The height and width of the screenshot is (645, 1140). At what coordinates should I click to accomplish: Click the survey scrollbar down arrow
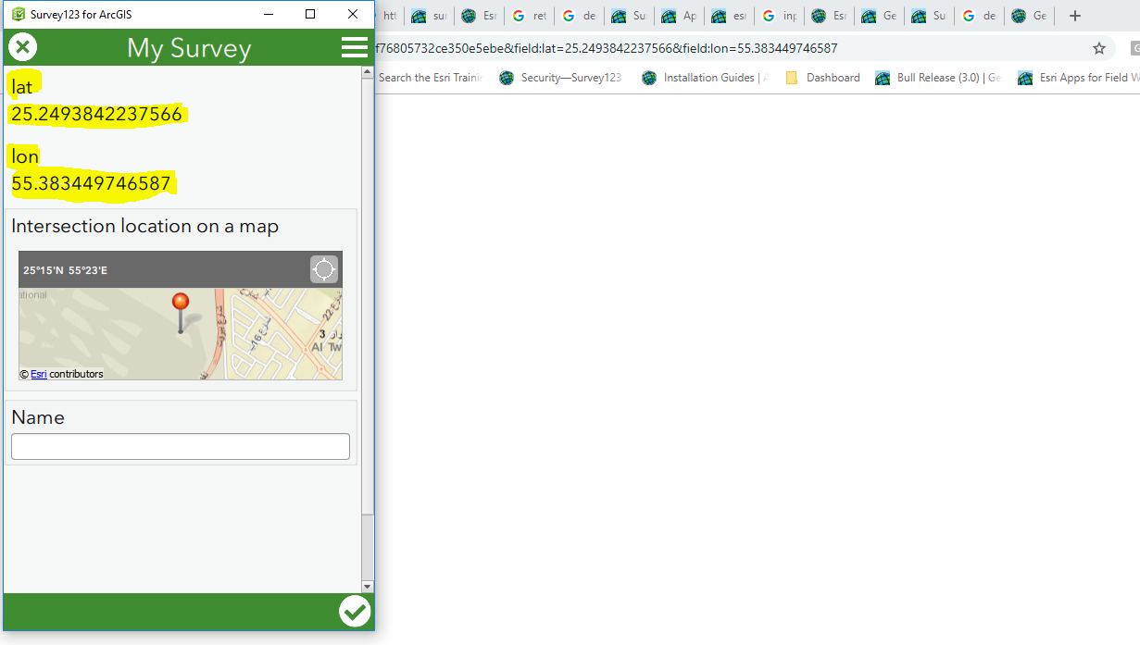coord(368,587)
